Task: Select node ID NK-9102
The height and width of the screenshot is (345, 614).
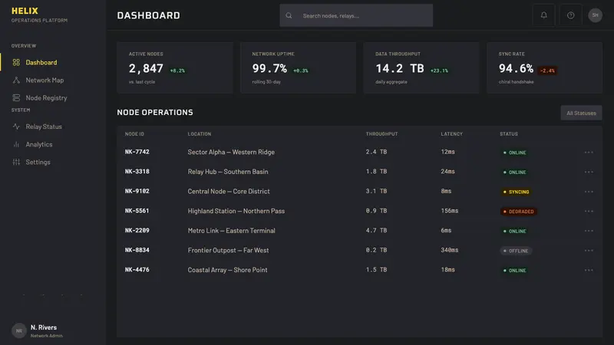Action: coord(137,191)
